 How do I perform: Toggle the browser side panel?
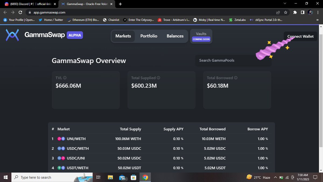pos(303,12)
